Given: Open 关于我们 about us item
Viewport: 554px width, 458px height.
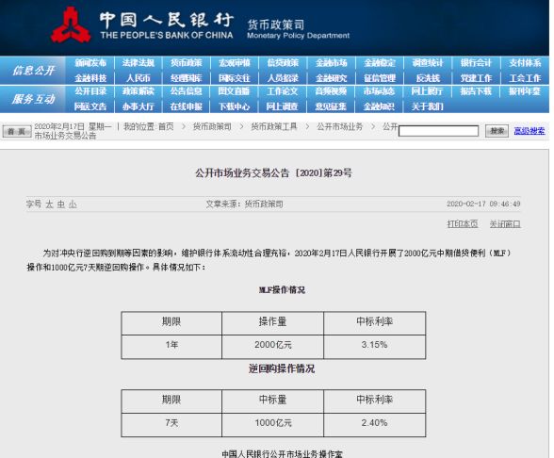Looking at the screenshot, I should click(427, 106).
